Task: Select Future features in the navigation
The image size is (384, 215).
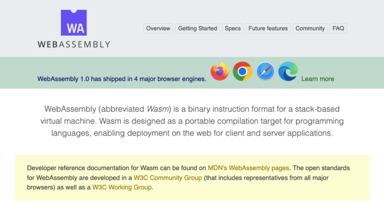Action: [x=268, y=28]
